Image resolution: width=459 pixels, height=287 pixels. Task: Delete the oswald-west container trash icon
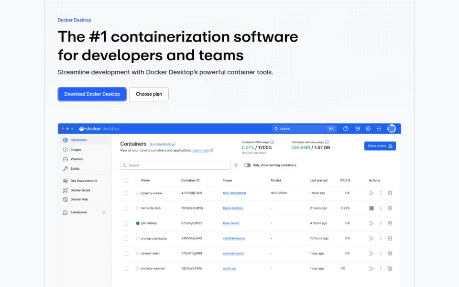(x=390, y=254)
